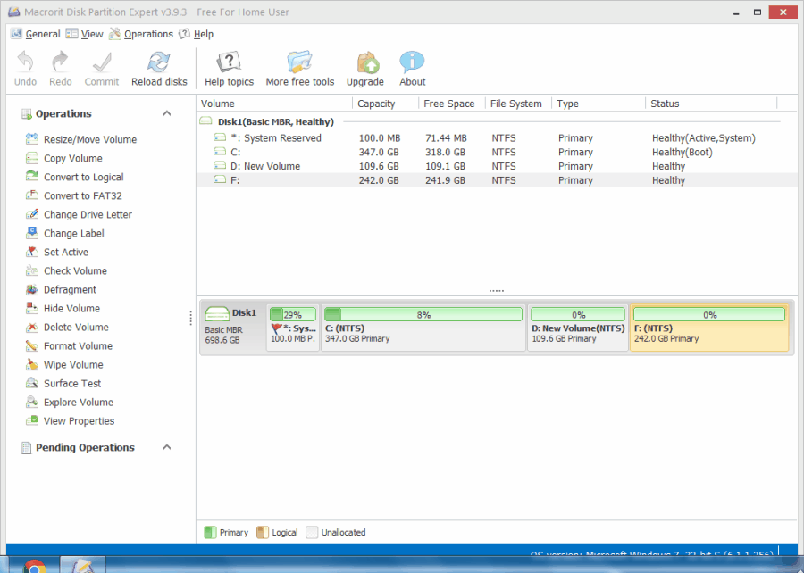Select the D: New Volume row
The image size is (804, 573).
pos(497,166)
